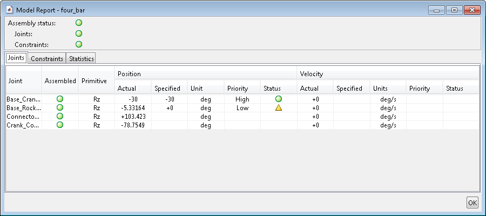Click the High priority cell

pos(242,99)
